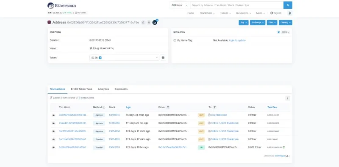
Task: Open the Ethereum network icon menu
Action: [290, 13]
